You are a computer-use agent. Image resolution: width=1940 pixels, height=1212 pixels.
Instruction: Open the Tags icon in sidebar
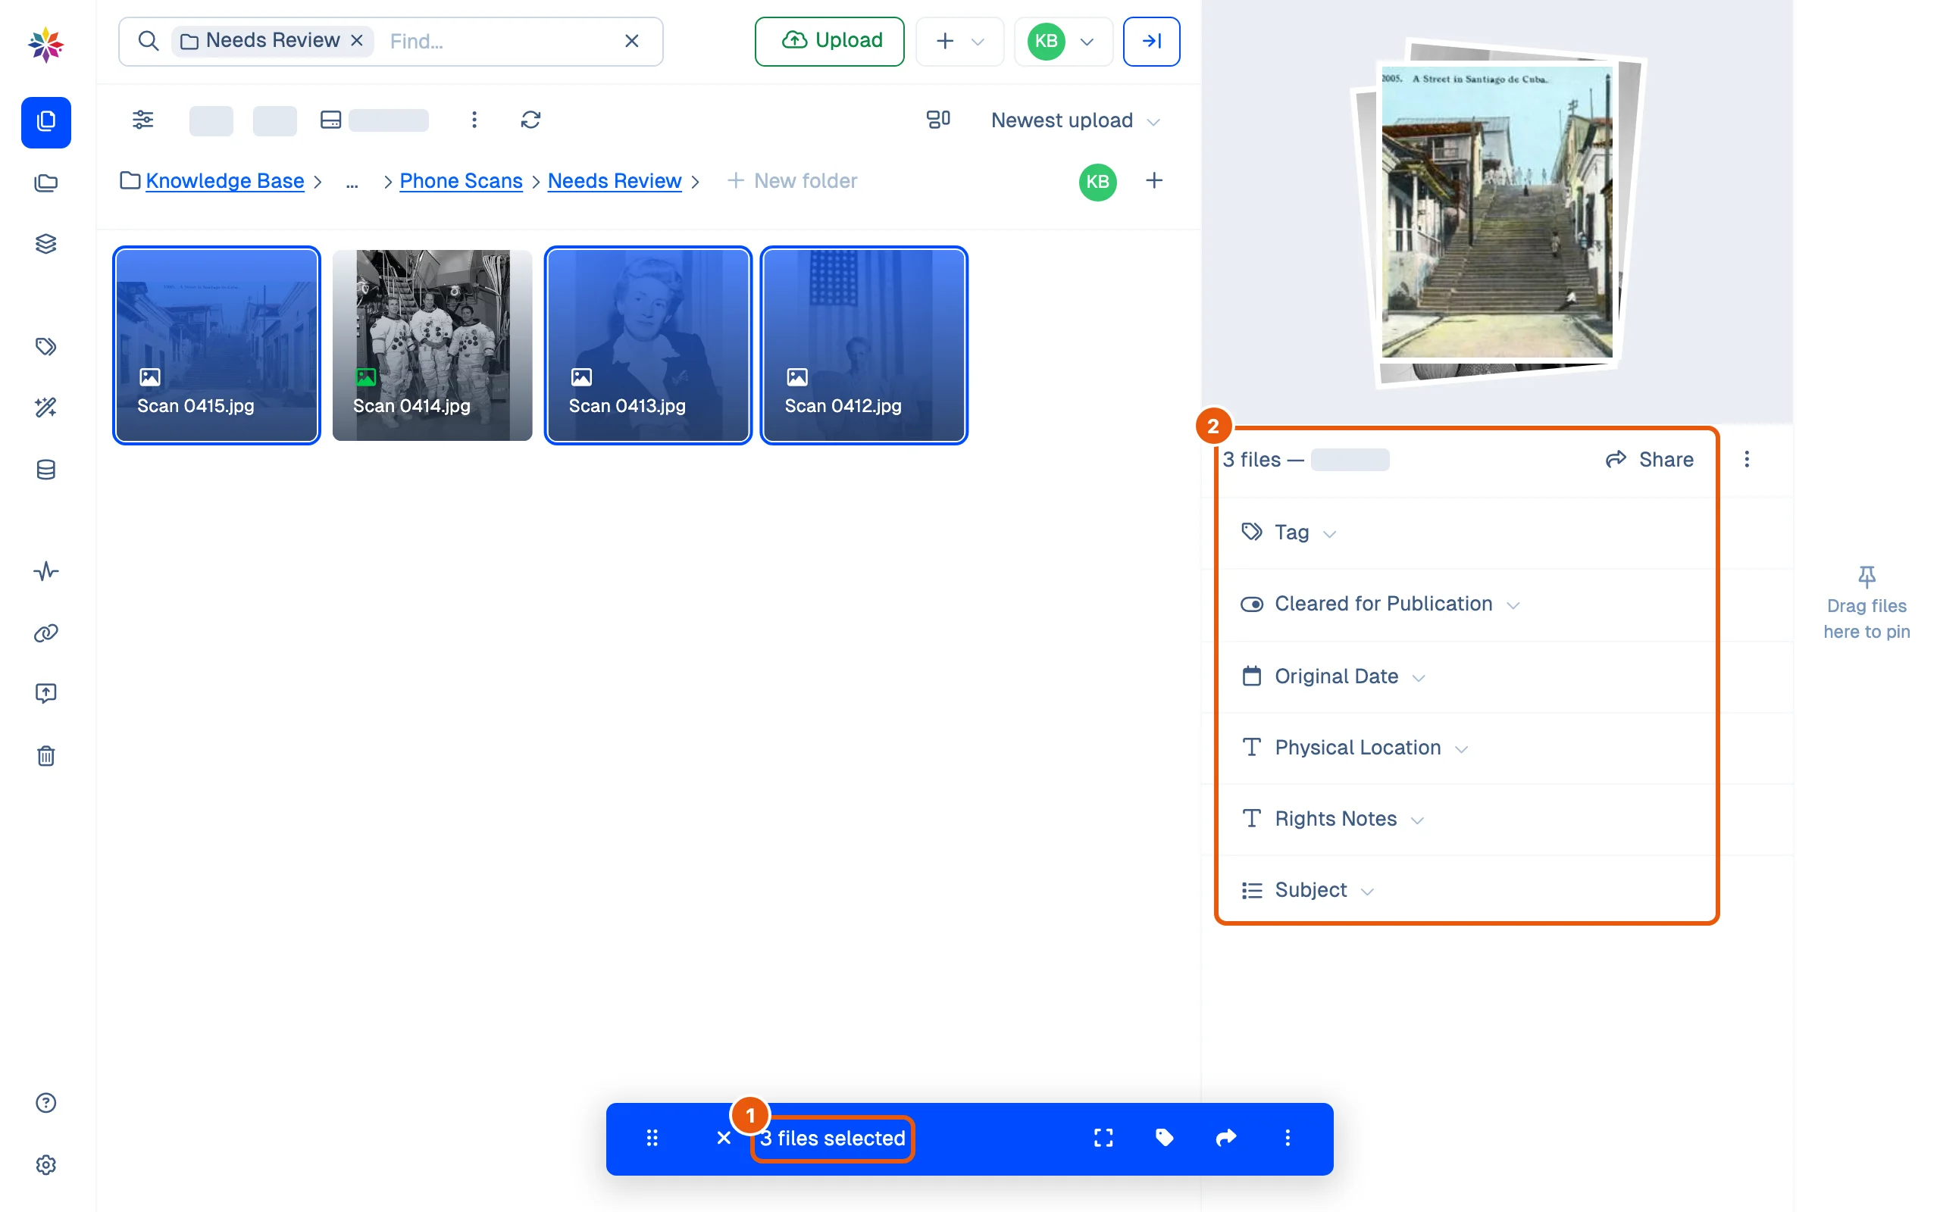coord(45,346)
